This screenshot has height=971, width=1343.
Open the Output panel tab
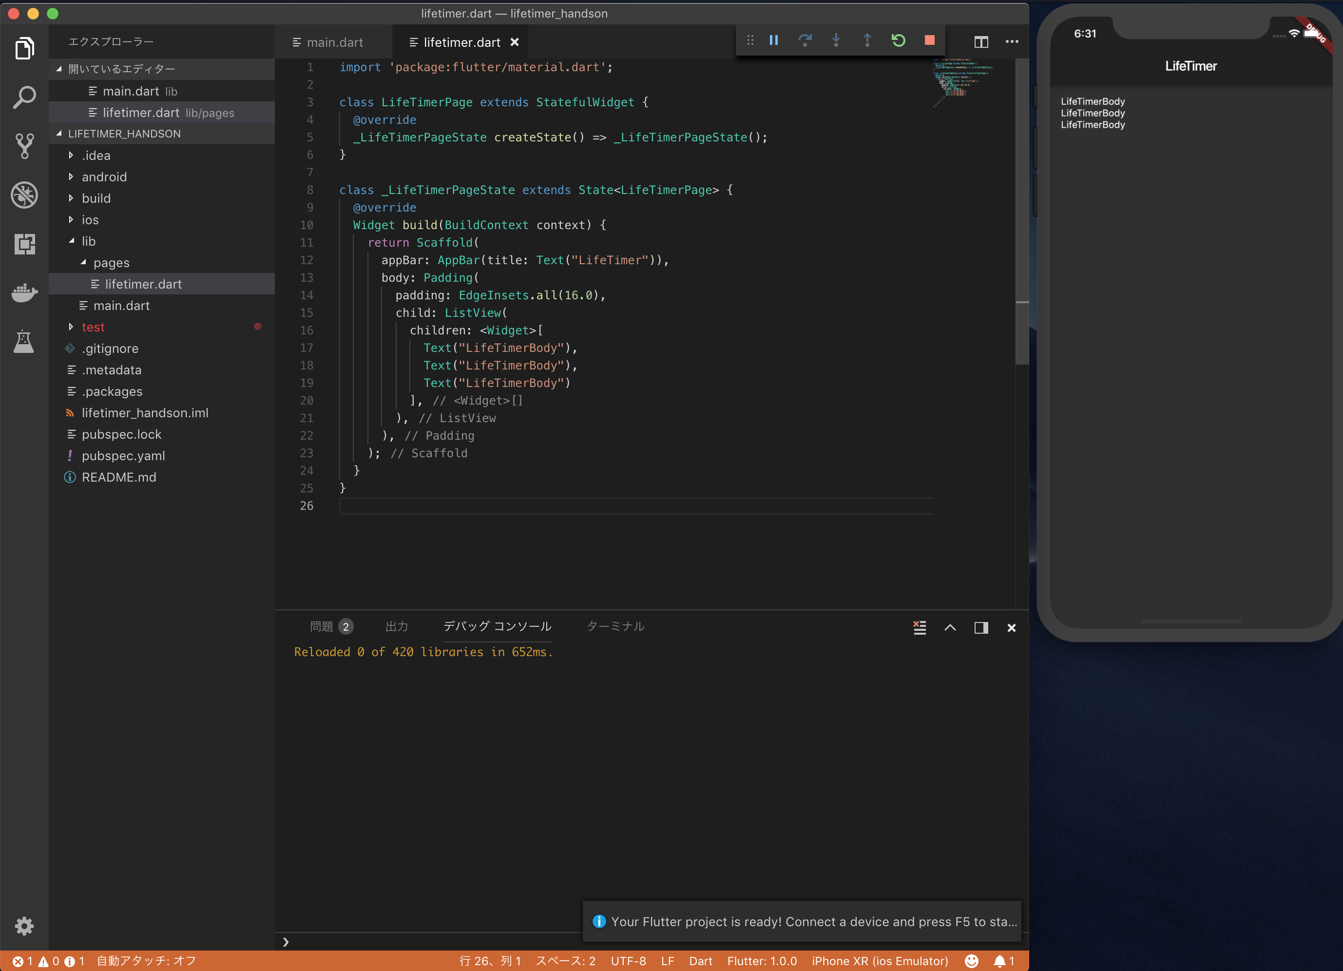click(x=397, y=626)
